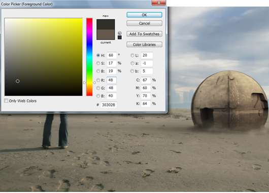Click the current color swatch preview

pyautogui.click(x=106, y=34)
